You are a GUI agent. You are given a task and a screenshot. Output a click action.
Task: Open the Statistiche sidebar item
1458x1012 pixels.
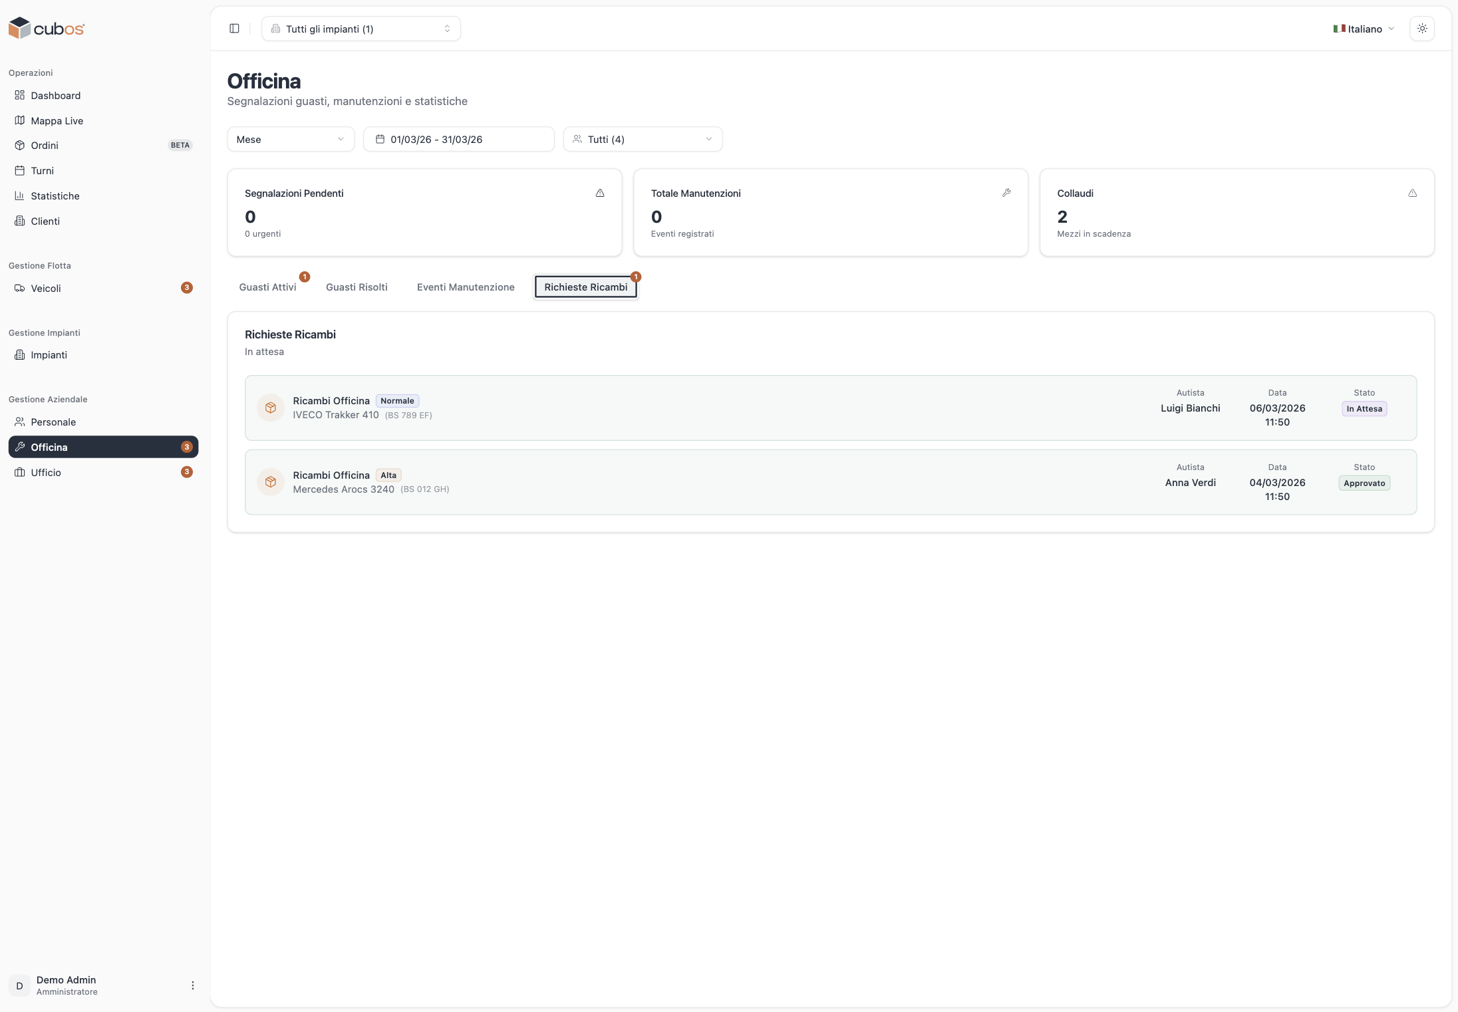click(x=55, y=196)
